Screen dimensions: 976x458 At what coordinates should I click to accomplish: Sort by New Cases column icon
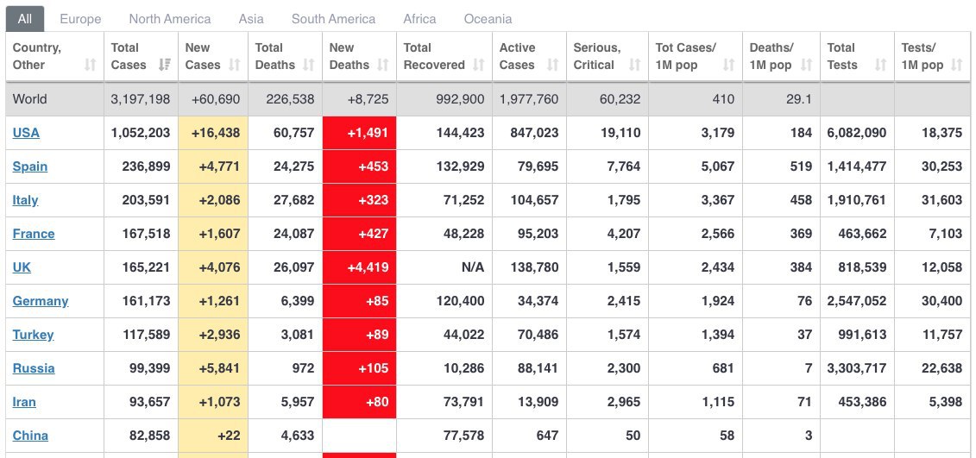click(235, 65)
